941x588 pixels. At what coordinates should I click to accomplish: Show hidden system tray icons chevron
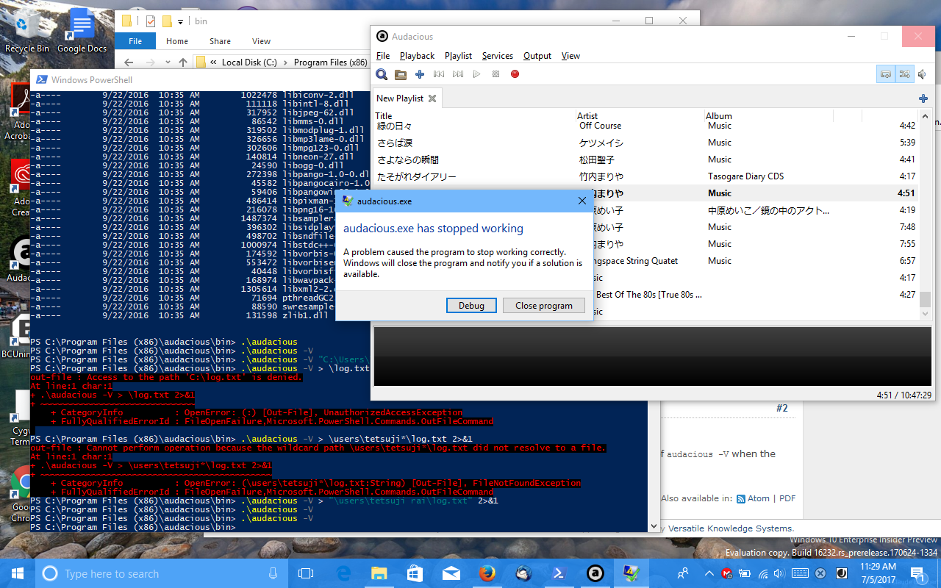[709, 573]
